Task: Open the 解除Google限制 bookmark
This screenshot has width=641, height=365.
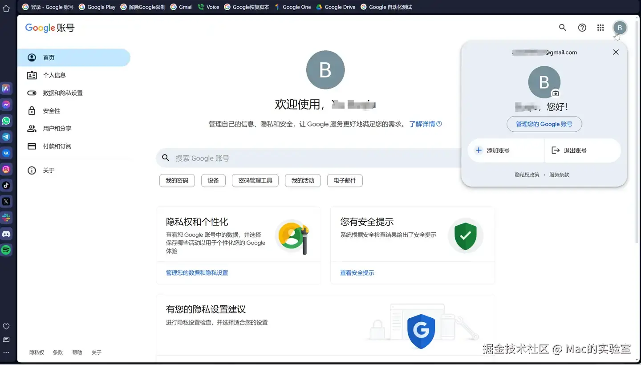Action: click(143, 7)
